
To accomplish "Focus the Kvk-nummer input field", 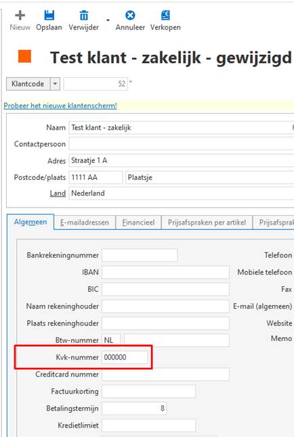I will [x=125, y=357].
